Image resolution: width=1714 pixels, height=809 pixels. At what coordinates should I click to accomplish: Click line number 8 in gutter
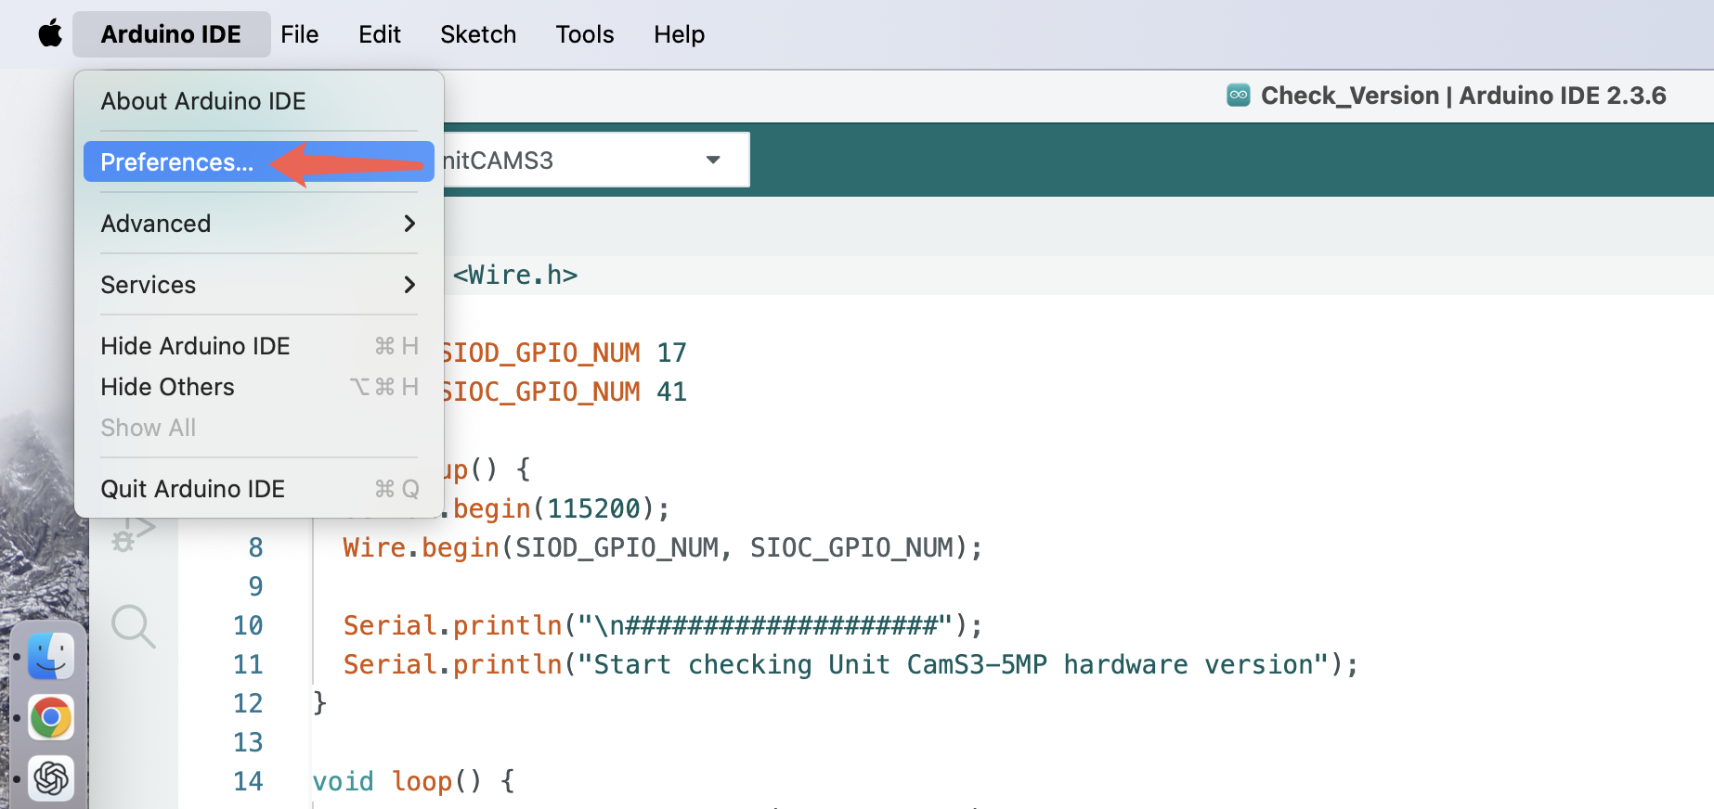(255, 547)
